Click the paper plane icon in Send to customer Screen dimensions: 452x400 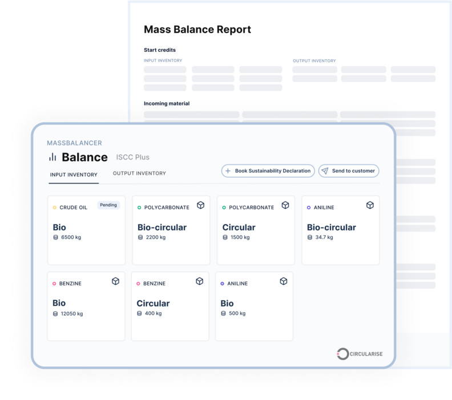(324, 171)
